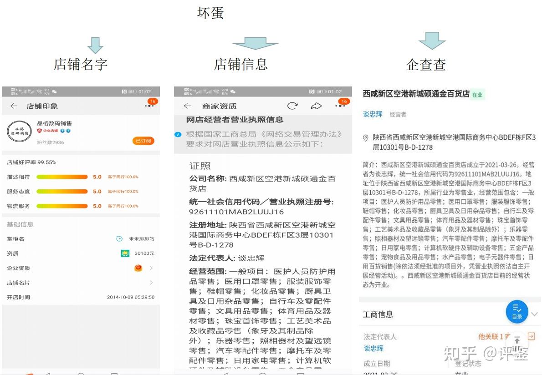Select 粉丝数2936 follower count
The width and height of the screenshot is (542, 375).
click(51, 142)
